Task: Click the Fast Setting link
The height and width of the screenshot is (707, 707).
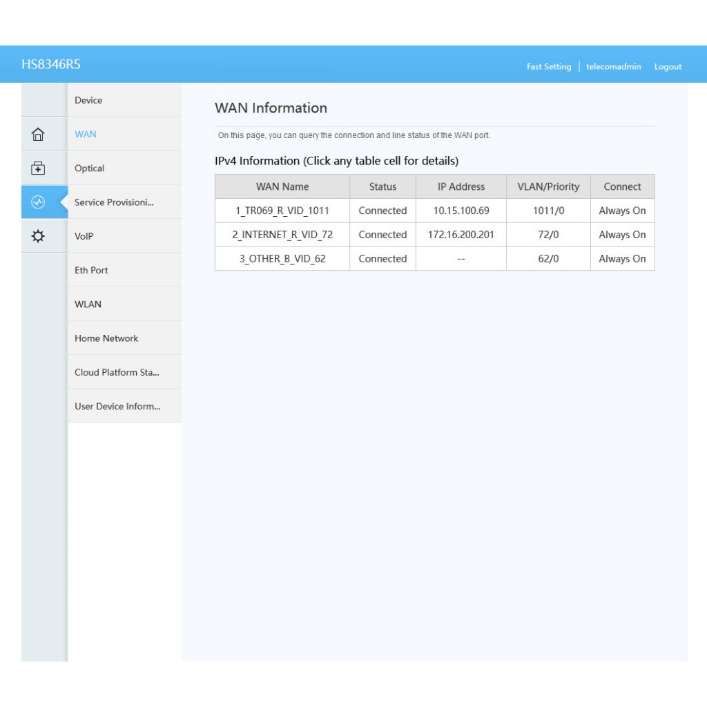Action: pos(549,67)
